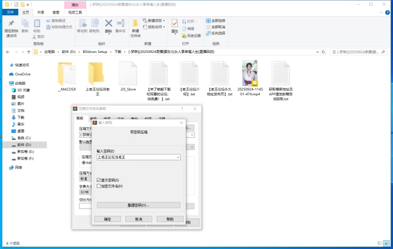The height and width of the screenshot is (249, 393).
Task: Click Select none in the ribbon
Action: 216,27
